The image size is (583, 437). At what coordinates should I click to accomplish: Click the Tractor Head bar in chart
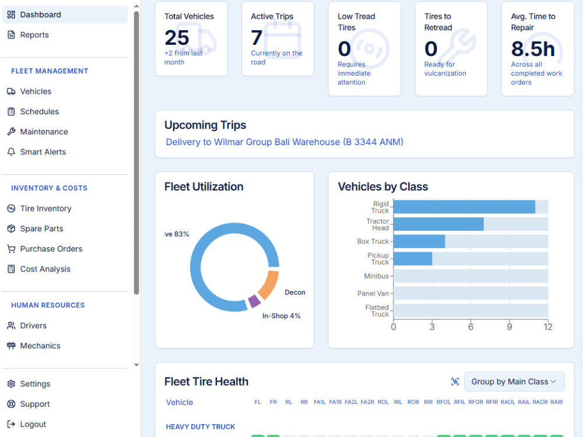[x=438, y=224]
